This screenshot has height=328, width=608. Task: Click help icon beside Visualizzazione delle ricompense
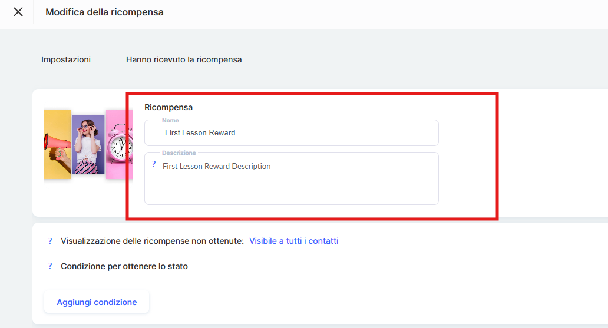tap(50, 241)
